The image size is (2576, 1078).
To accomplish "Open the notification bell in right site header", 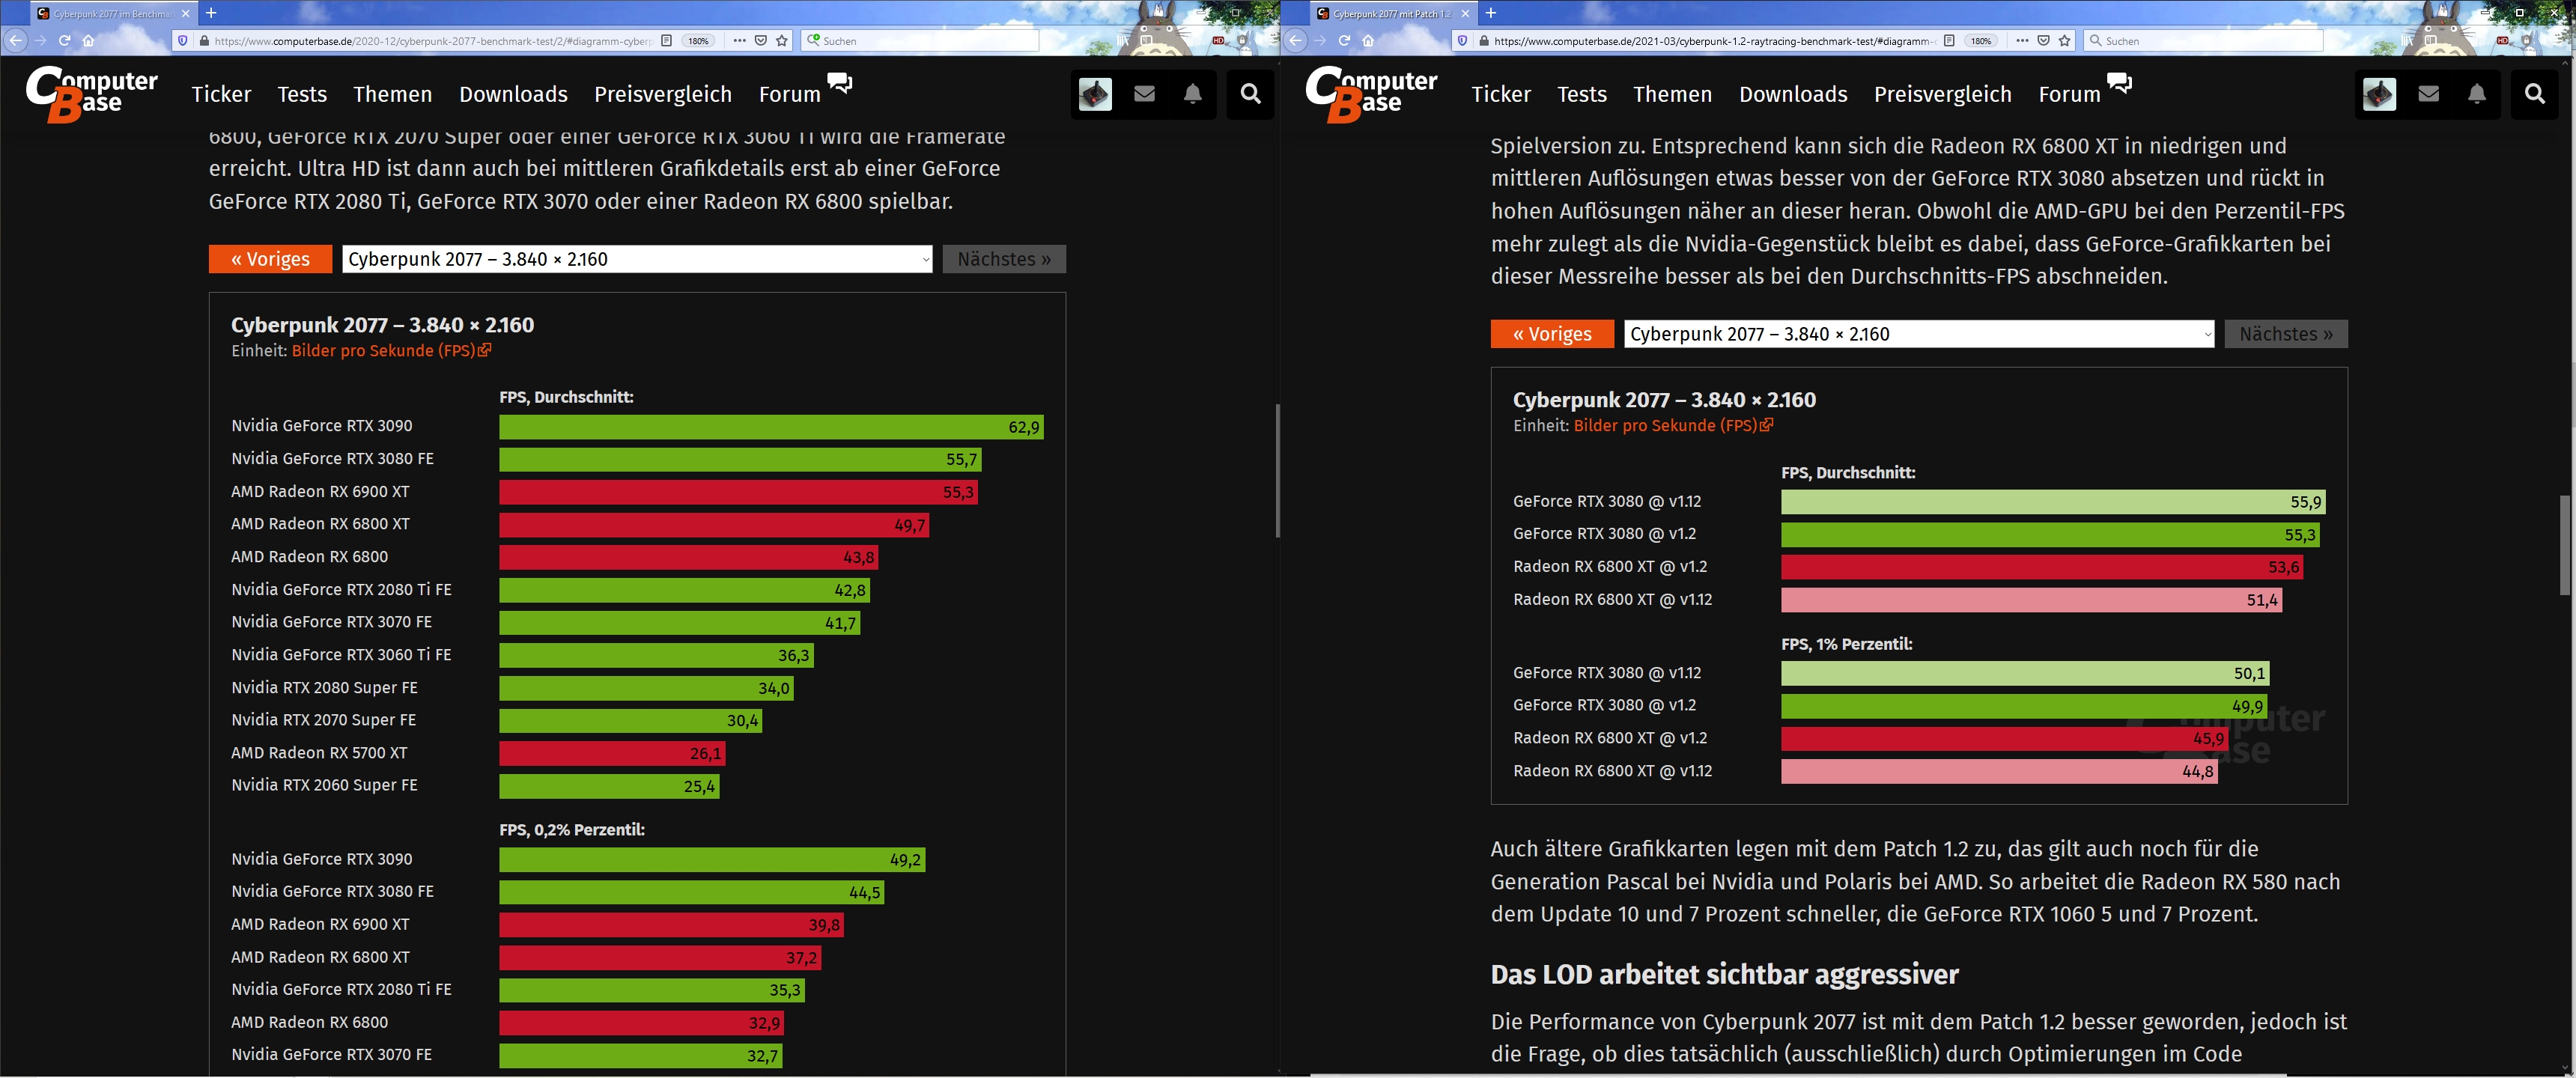I will 2476,94.
